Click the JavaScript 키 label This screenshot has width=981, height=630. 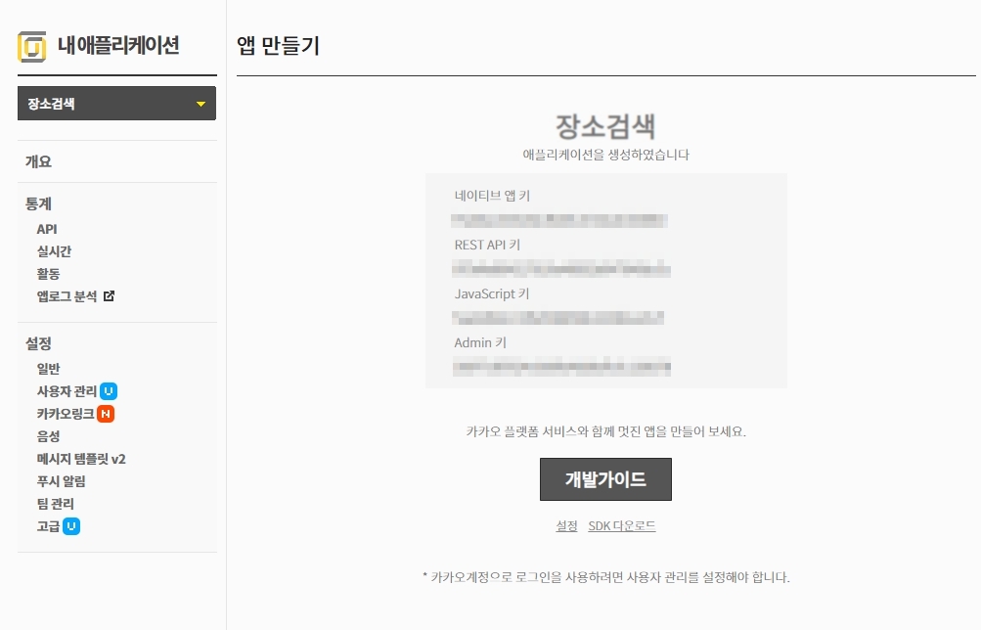click(x=492, y=293)
